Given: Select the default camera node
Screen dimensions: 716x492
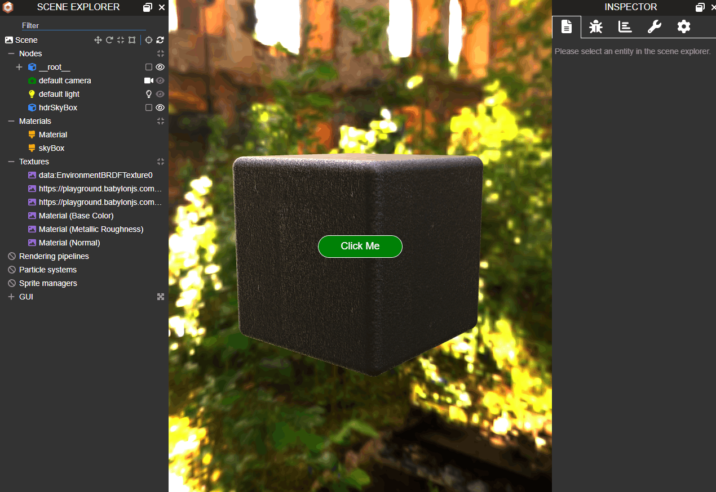Looking at the screenshot, I should pos(65,80).
